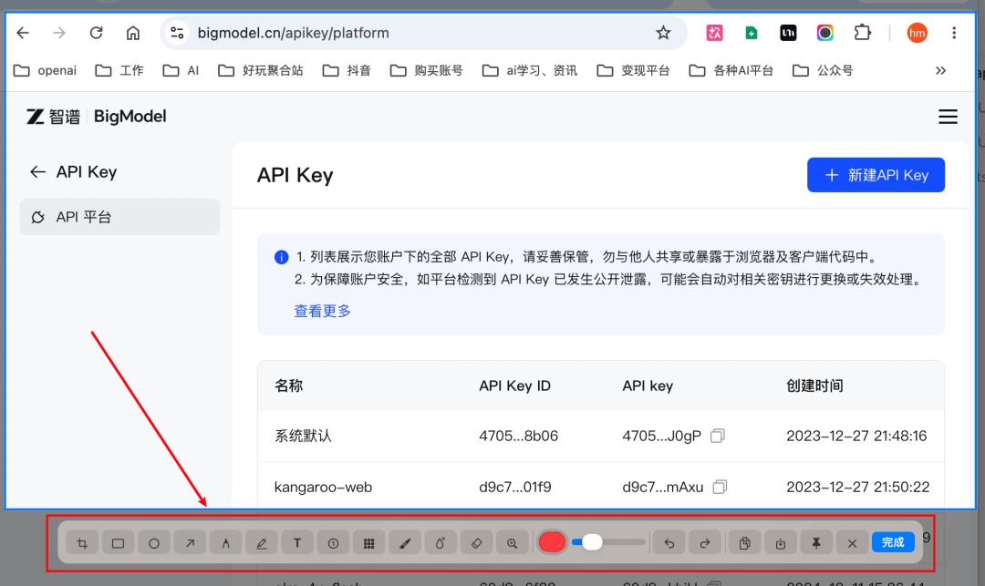Screen dimensions: 985x586
Task: Copy the kangaroo-web API key
Action: tap(720, 487)
